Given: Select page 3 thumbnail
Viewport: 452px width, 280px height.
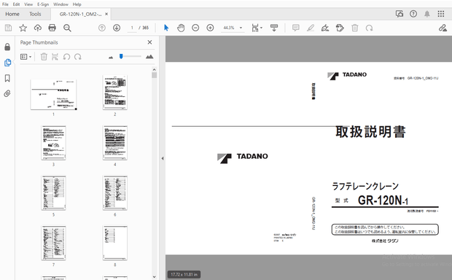Looking at the screenshot, I should tap(53, 143).
